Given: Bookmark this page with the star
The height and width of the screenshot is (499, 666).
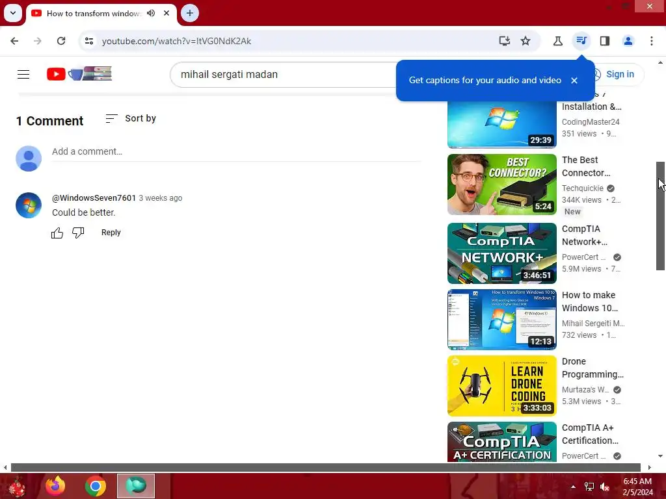Looking at the screenshot, I should click(x=526, y=41).
